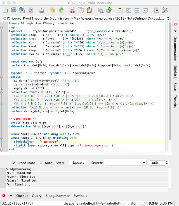The image size is (179, 206).
Task: Redo the last undone edit
Action: [x=61, y=10]
